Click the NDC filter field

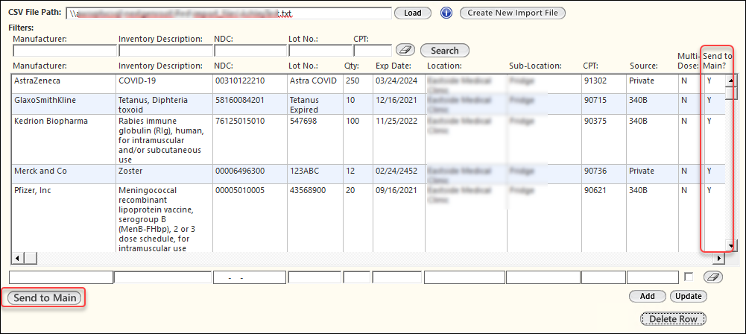click(250, 51)
